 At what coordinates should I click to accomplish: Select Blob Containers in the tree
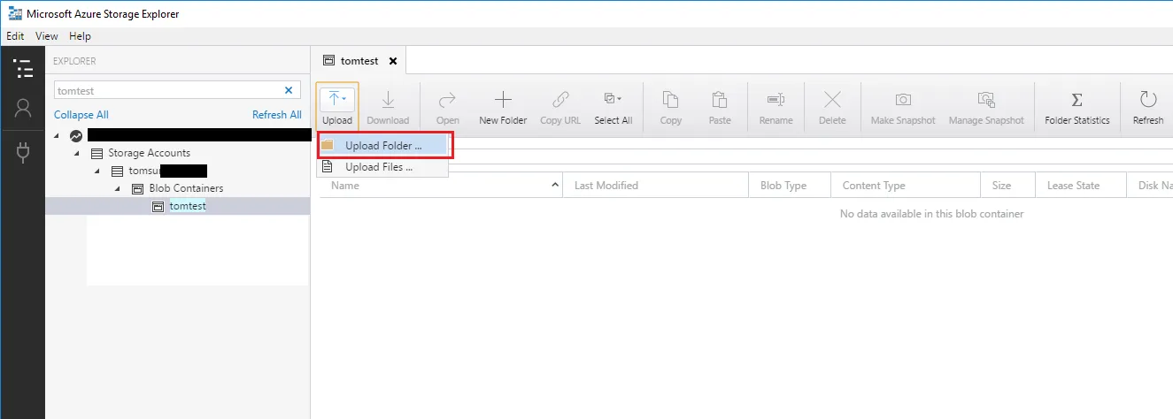(185, 188)
